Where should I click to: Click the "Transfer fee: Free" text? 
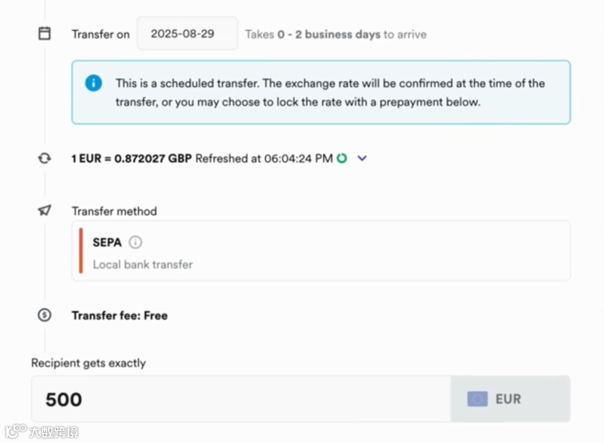(x=120, y=316)
